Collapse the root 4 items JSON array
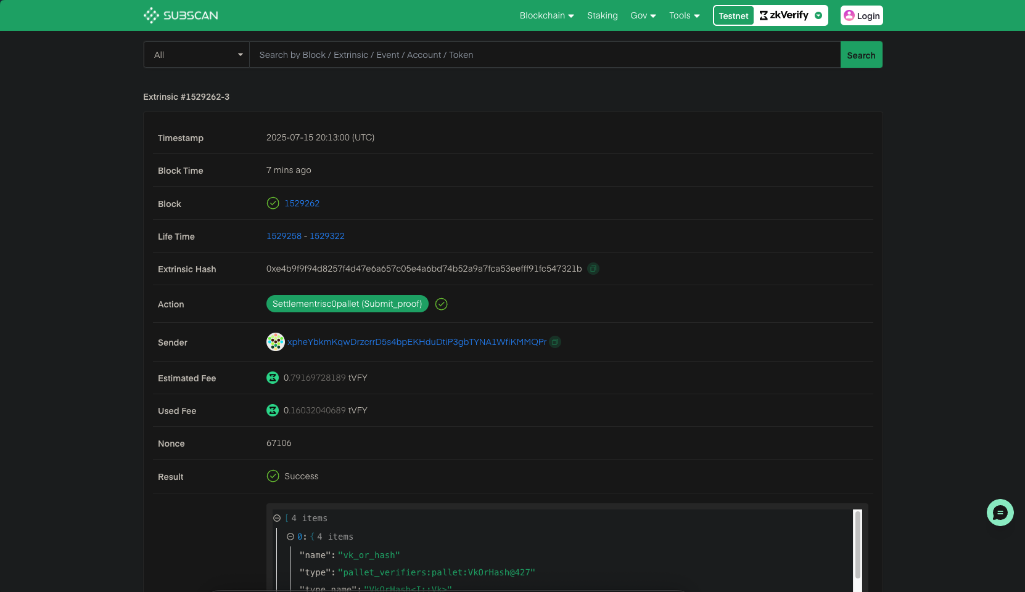The width and height of the screenshot is (1025, 592). point(277,518)
